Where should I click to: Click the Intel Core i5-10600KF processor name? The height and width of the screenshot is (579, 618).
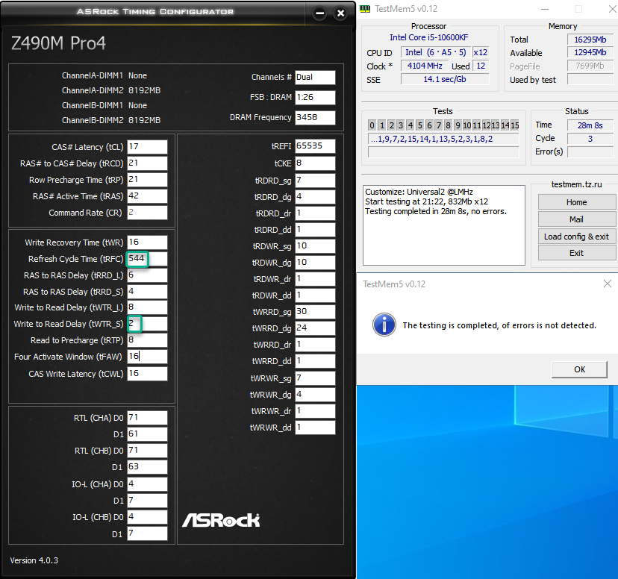pyautogui.click(x=429, y=37)
